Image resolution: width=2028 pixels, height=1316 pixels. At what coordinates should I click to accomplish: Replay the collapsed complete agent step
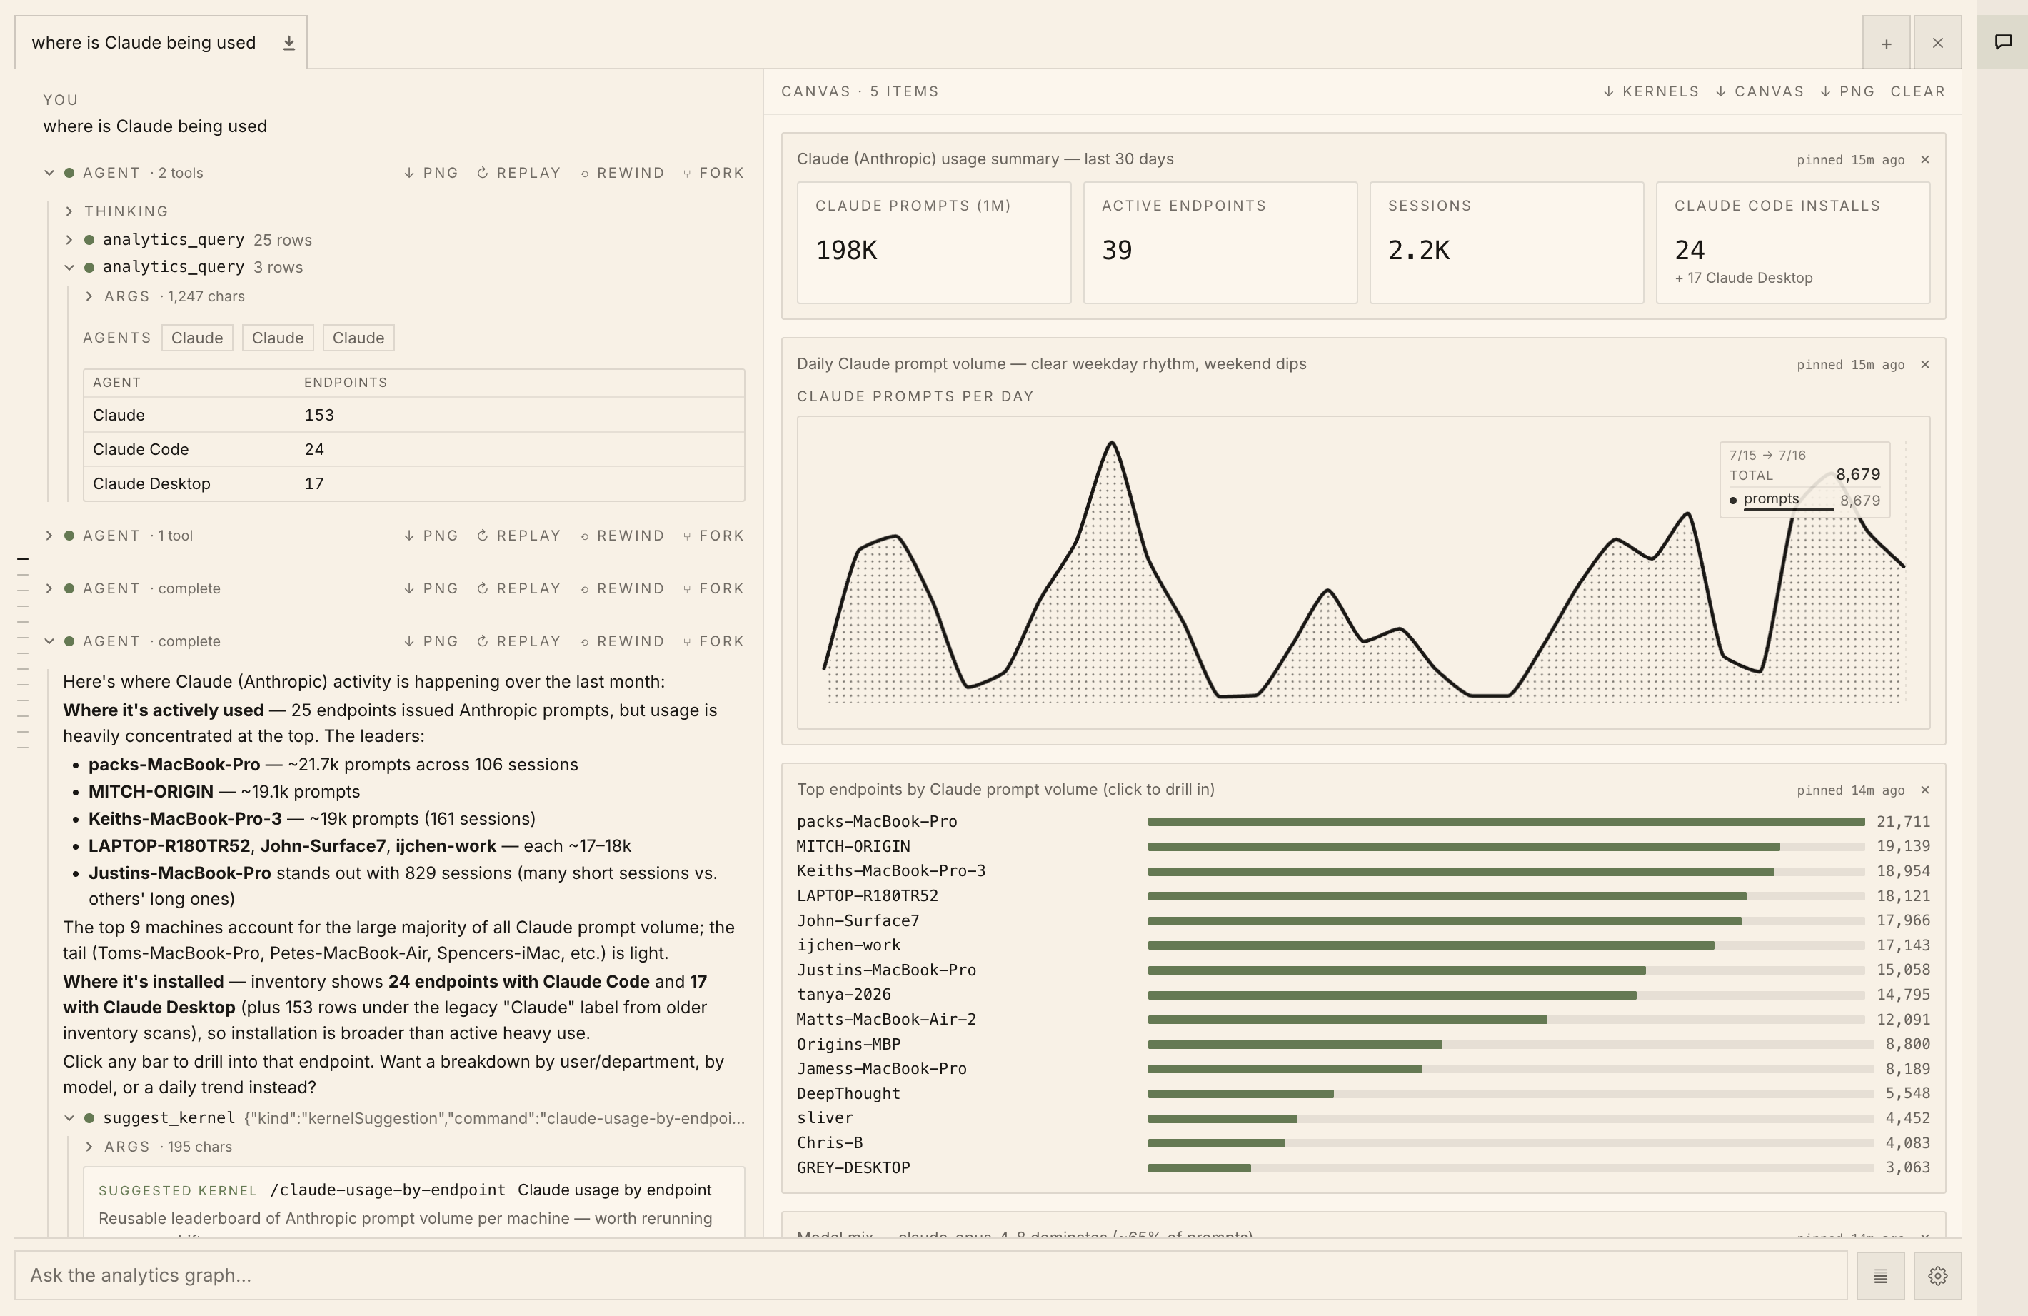coord(518,588)
